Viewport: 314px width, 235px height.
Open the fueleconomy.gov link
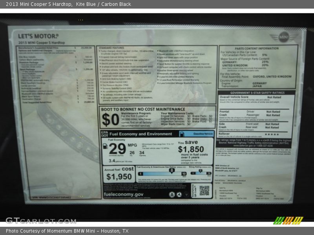click(123, 194)
